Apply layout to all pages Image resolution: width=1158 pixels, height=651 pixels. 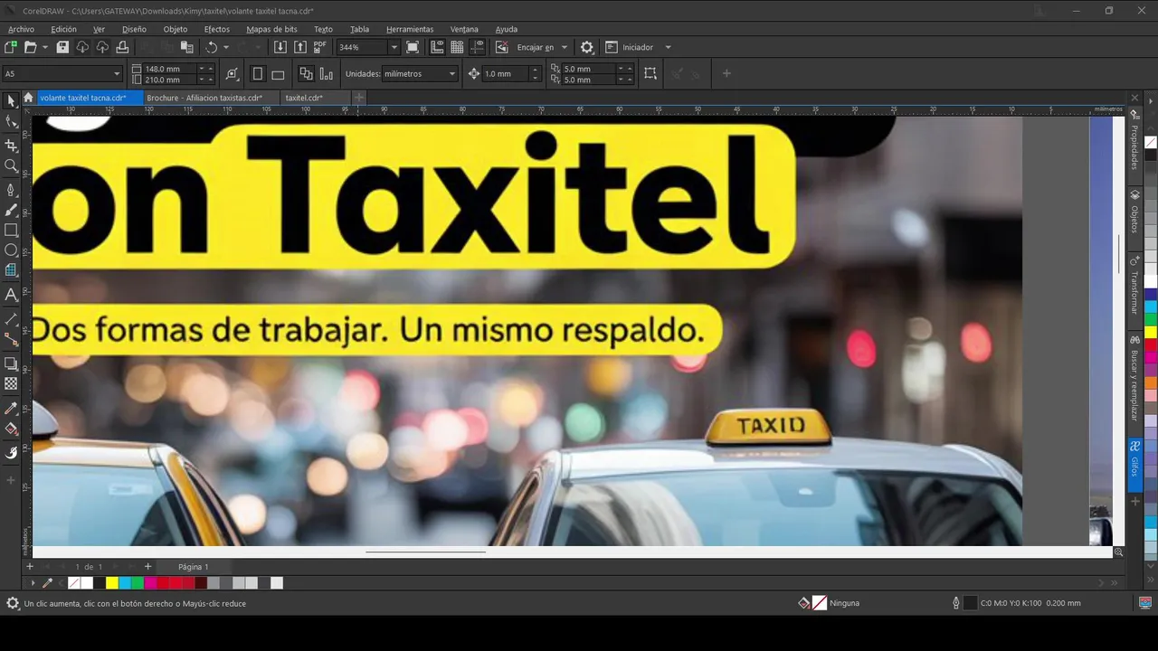pos(306,74)
